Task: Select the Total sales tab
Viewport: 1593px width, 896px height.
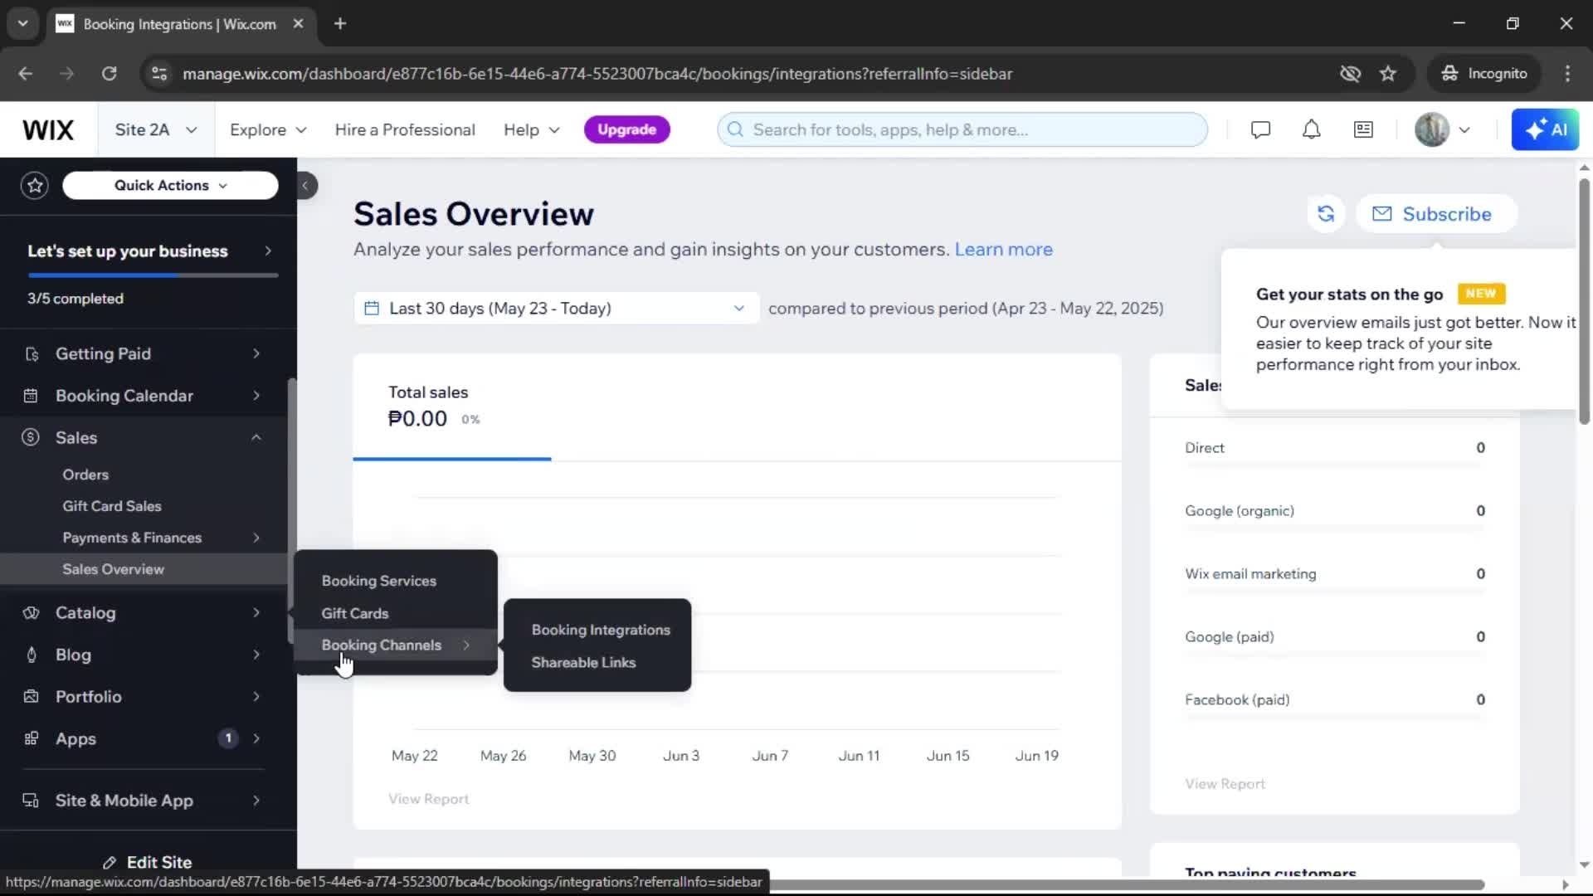Action: point(452,407)
